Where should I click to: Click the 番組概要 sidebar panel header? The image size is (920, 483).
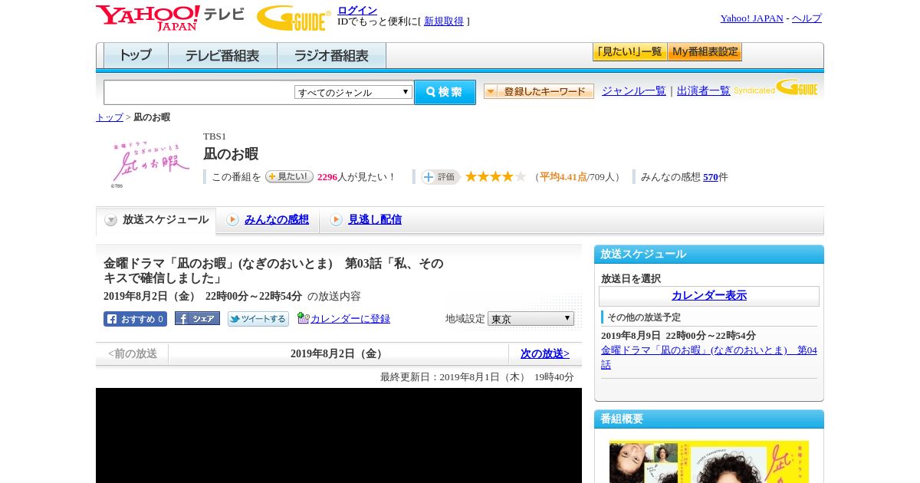709,419
